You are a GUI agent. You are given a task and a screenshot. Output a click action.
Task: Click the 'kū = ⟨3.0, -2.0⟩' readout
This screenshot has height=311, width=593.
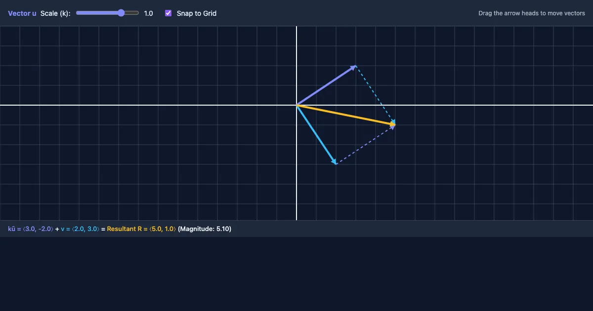click(x=31, y=229)
